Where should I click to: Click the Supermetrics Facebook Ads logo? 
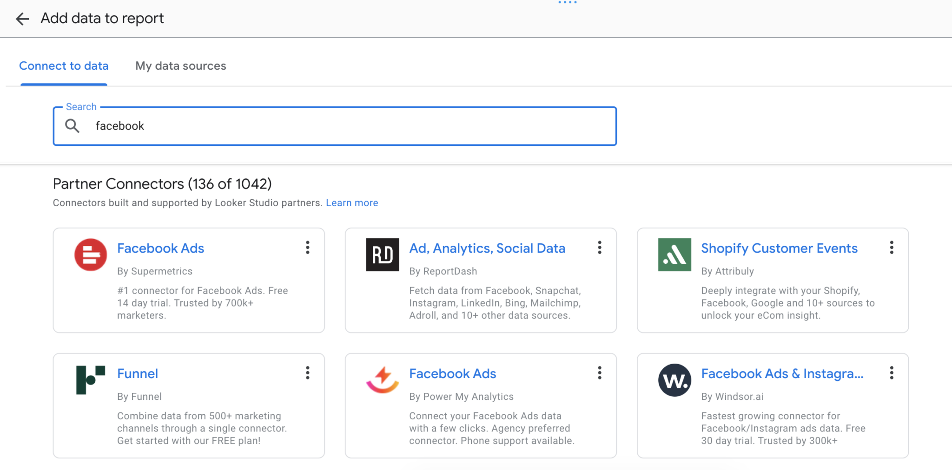click(x=90, y=255)
